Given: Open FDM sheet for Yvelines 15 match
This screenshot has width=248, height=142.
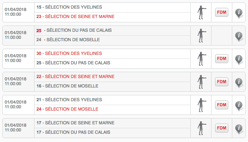Looking at the screenshot, I should coord(222,12).
